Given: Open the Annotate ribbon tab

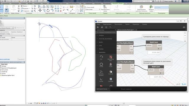Looking at the screenshot, I should point(38,4).
